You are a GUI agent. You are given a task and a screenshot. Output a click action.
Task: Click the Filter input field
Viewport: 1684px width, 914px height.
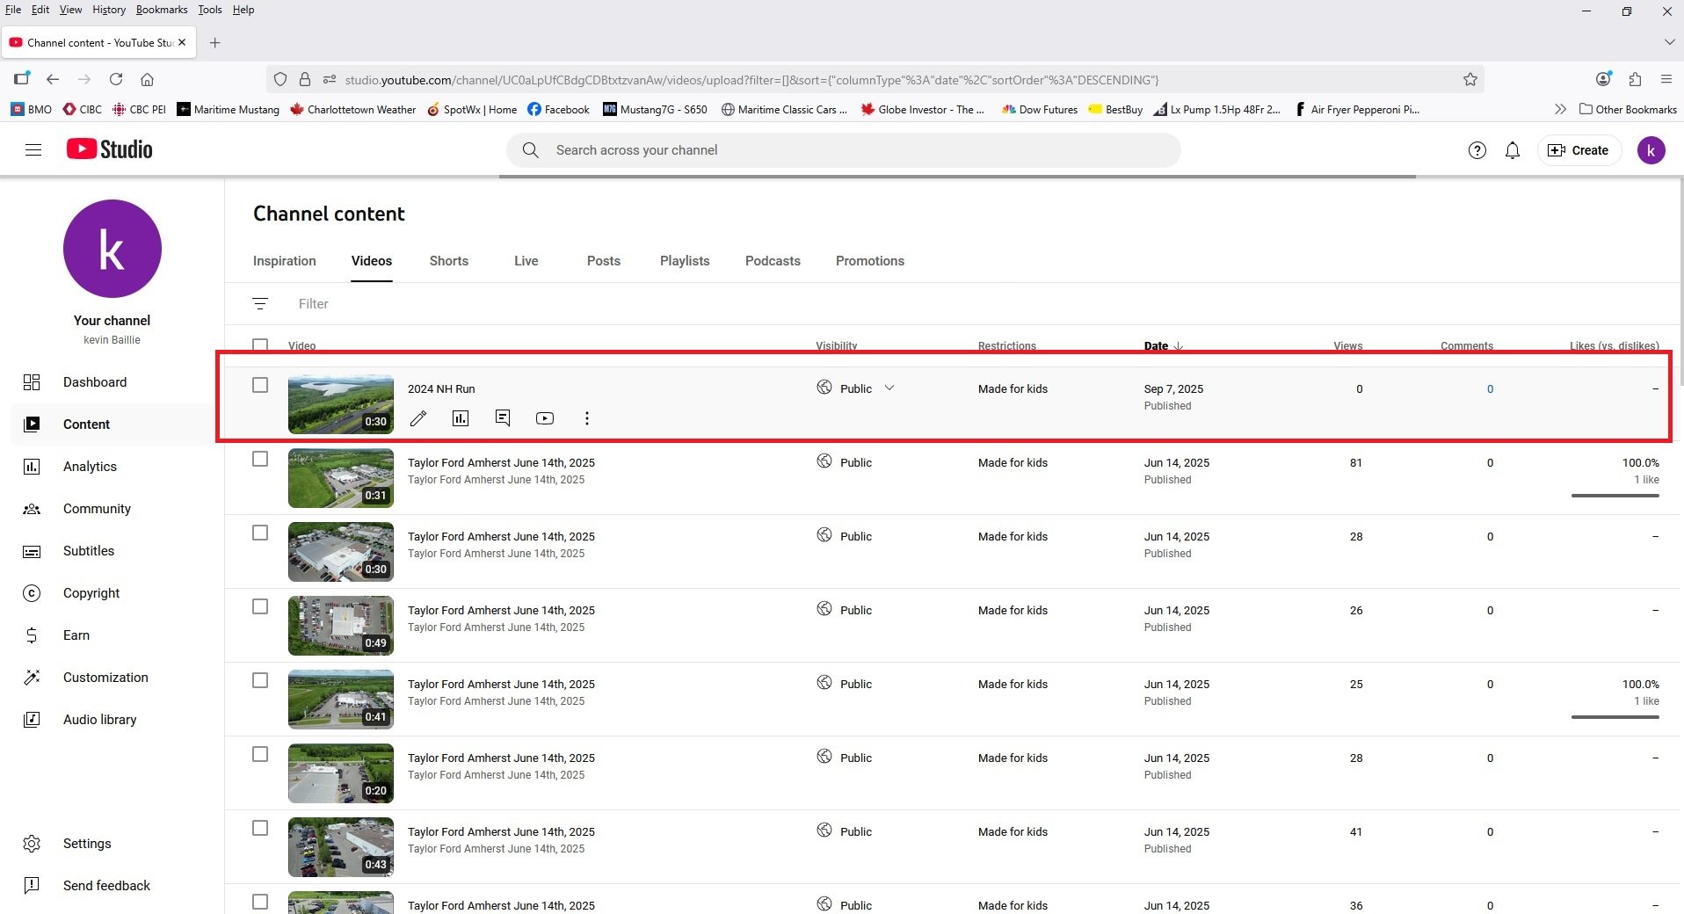[x=314, y=304]
